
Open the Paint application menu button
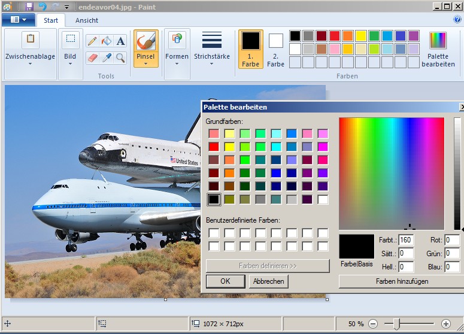pos(18,20)
